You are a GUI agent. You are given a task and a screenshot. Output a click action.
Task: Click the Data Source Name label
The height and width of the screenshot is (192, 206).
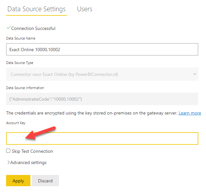(21, 38)
